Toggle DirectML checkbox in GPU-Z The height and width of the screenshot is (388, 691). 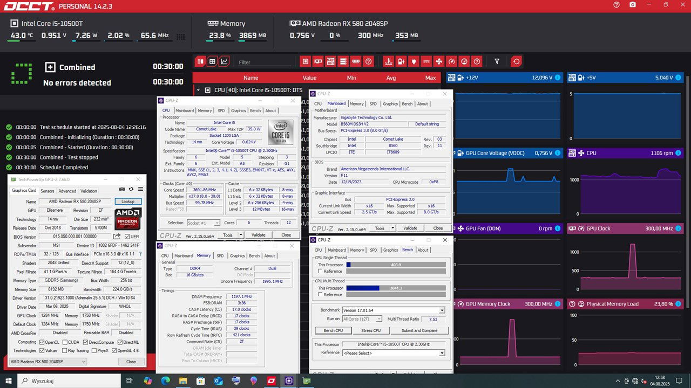tap(120, 342)
